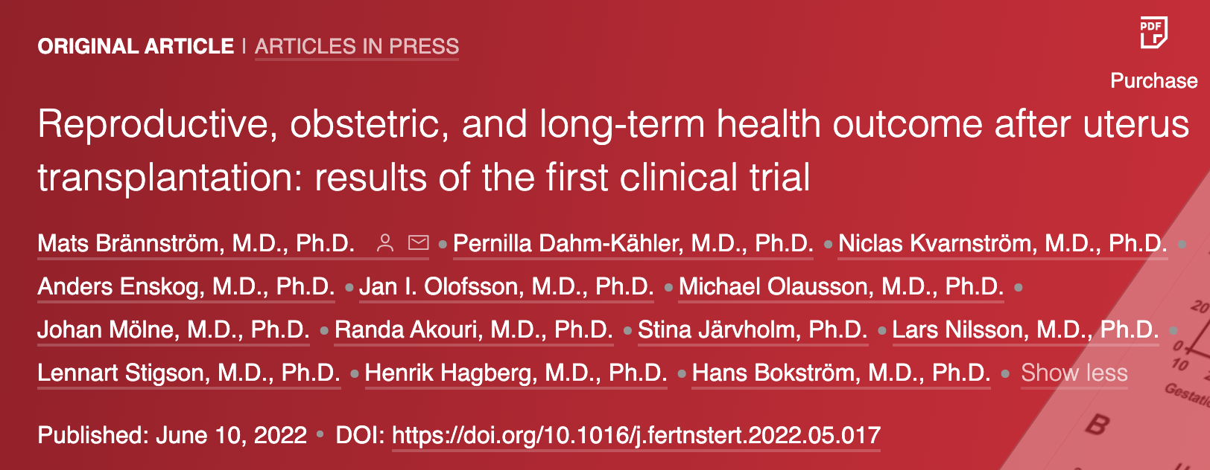Viewport: 1210px width, 470px height.
Task: Select author Stina Järvholm, Ph.D.
Action: (753, 329)
